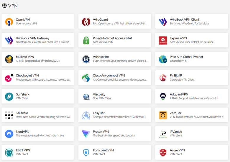Click 'Enterprise VPN' description text

coord(178,61)
